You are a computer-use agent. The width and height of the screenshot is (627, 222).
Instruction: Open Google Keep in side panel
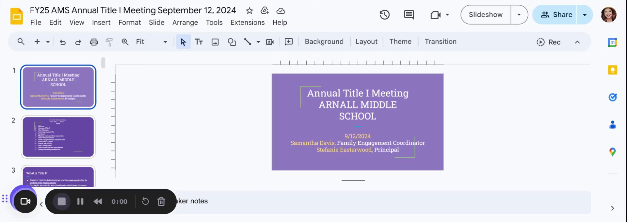612,70
